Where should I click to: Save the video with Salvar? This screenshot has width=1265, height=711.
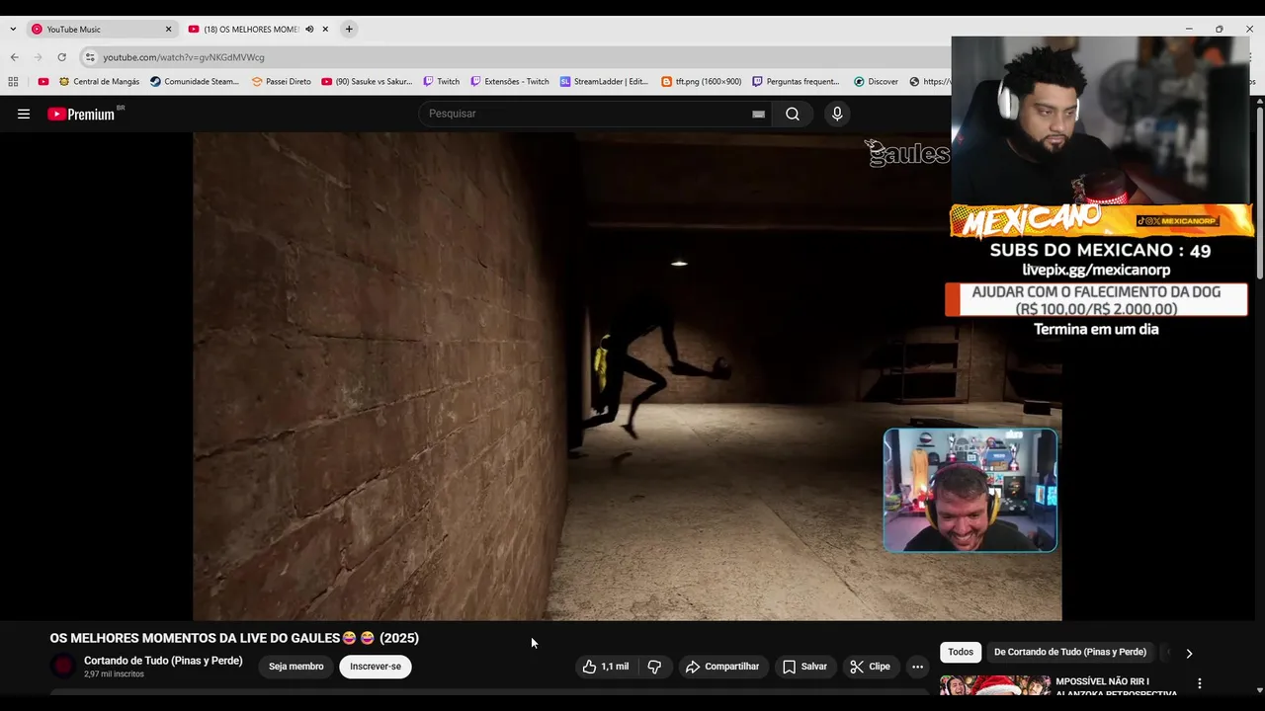pos(804,667)
